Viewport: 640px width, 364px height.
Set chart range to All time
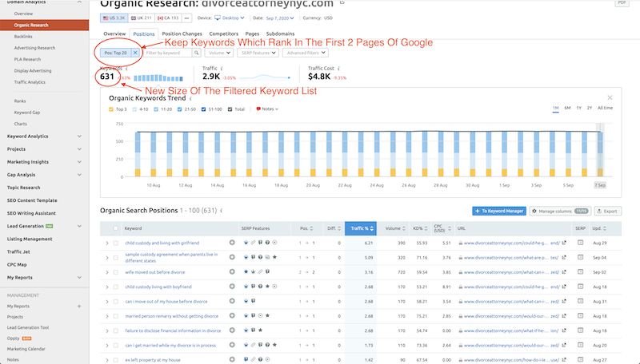(x=605, y=108)
